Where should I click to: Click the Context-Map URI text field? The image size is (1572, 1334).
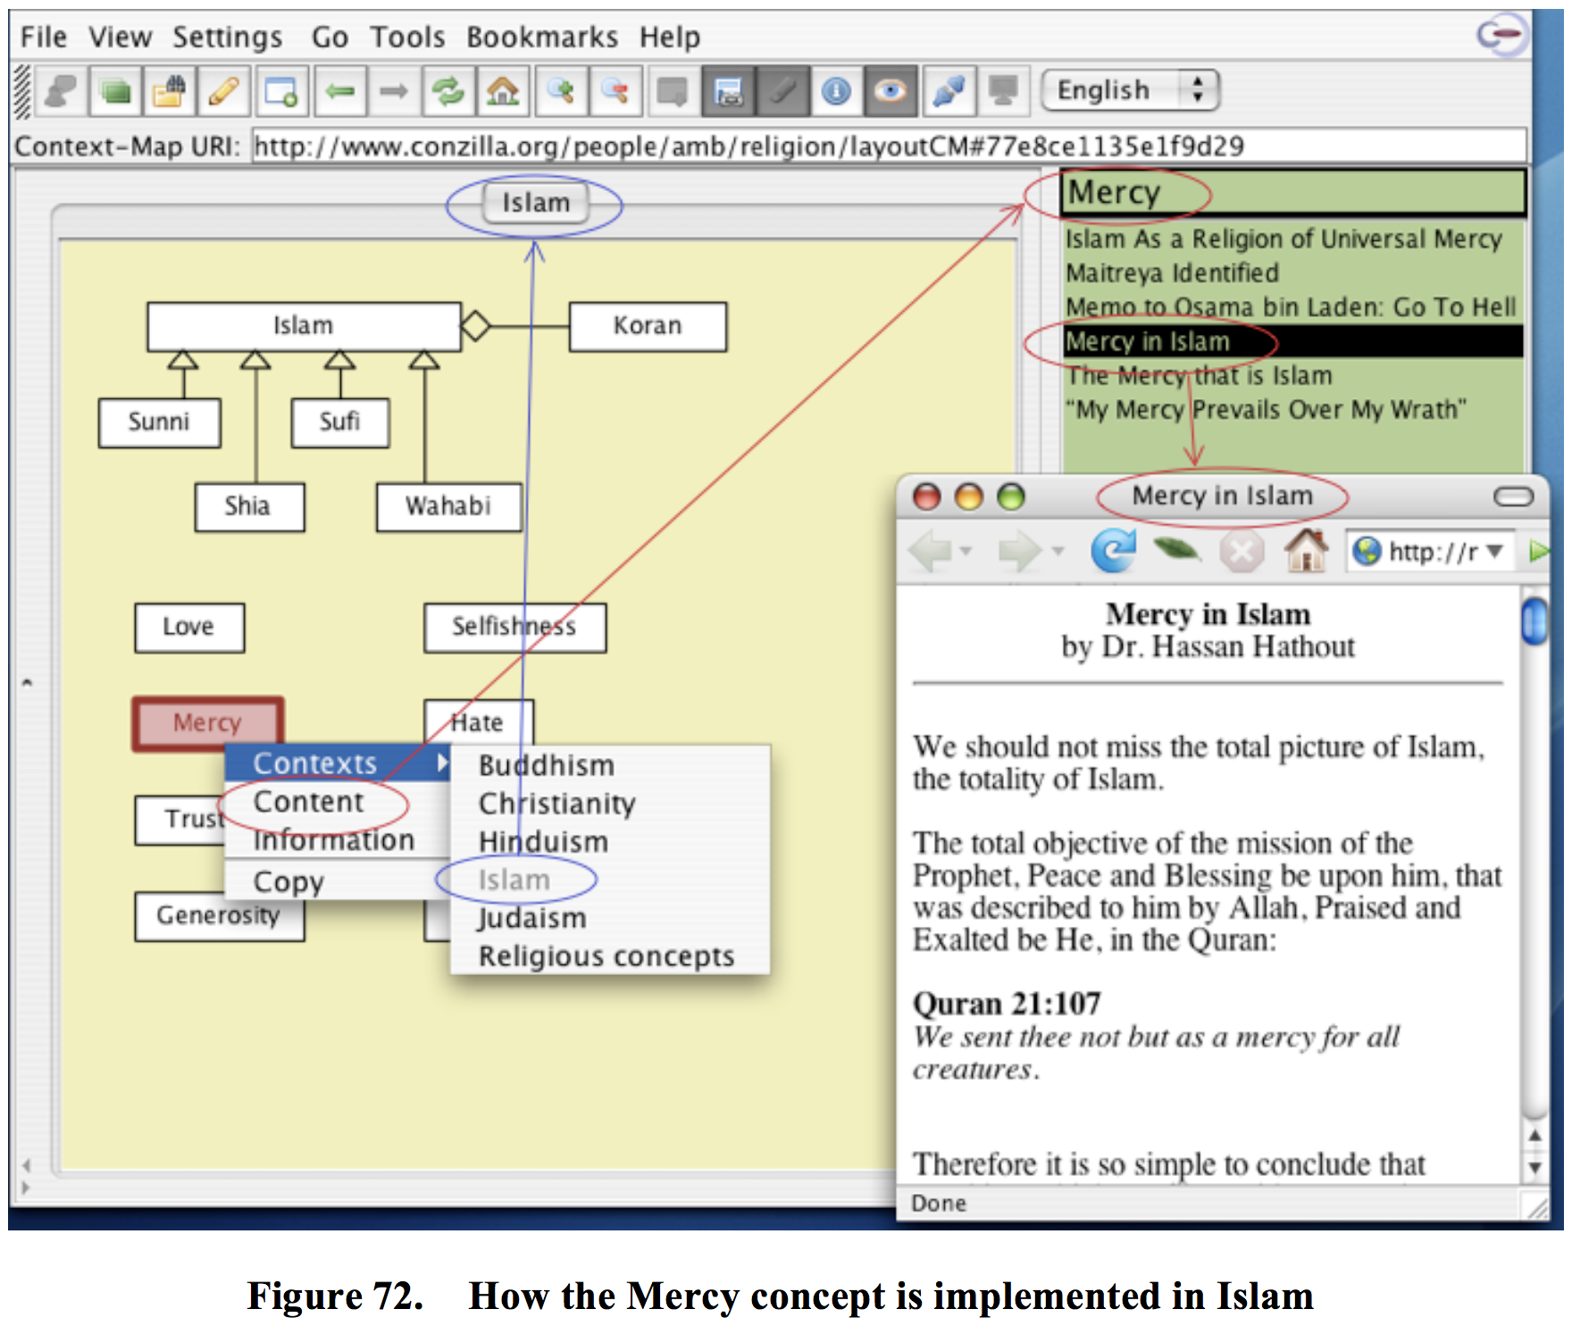(x=888, y=146)
